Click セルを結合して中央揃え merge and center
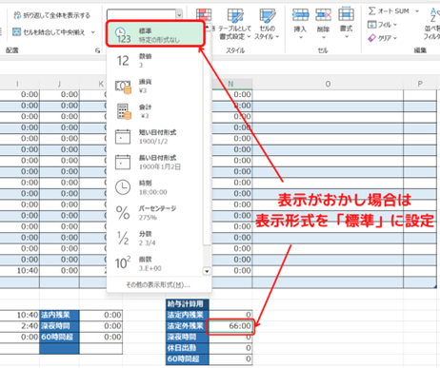 point(49,32)
